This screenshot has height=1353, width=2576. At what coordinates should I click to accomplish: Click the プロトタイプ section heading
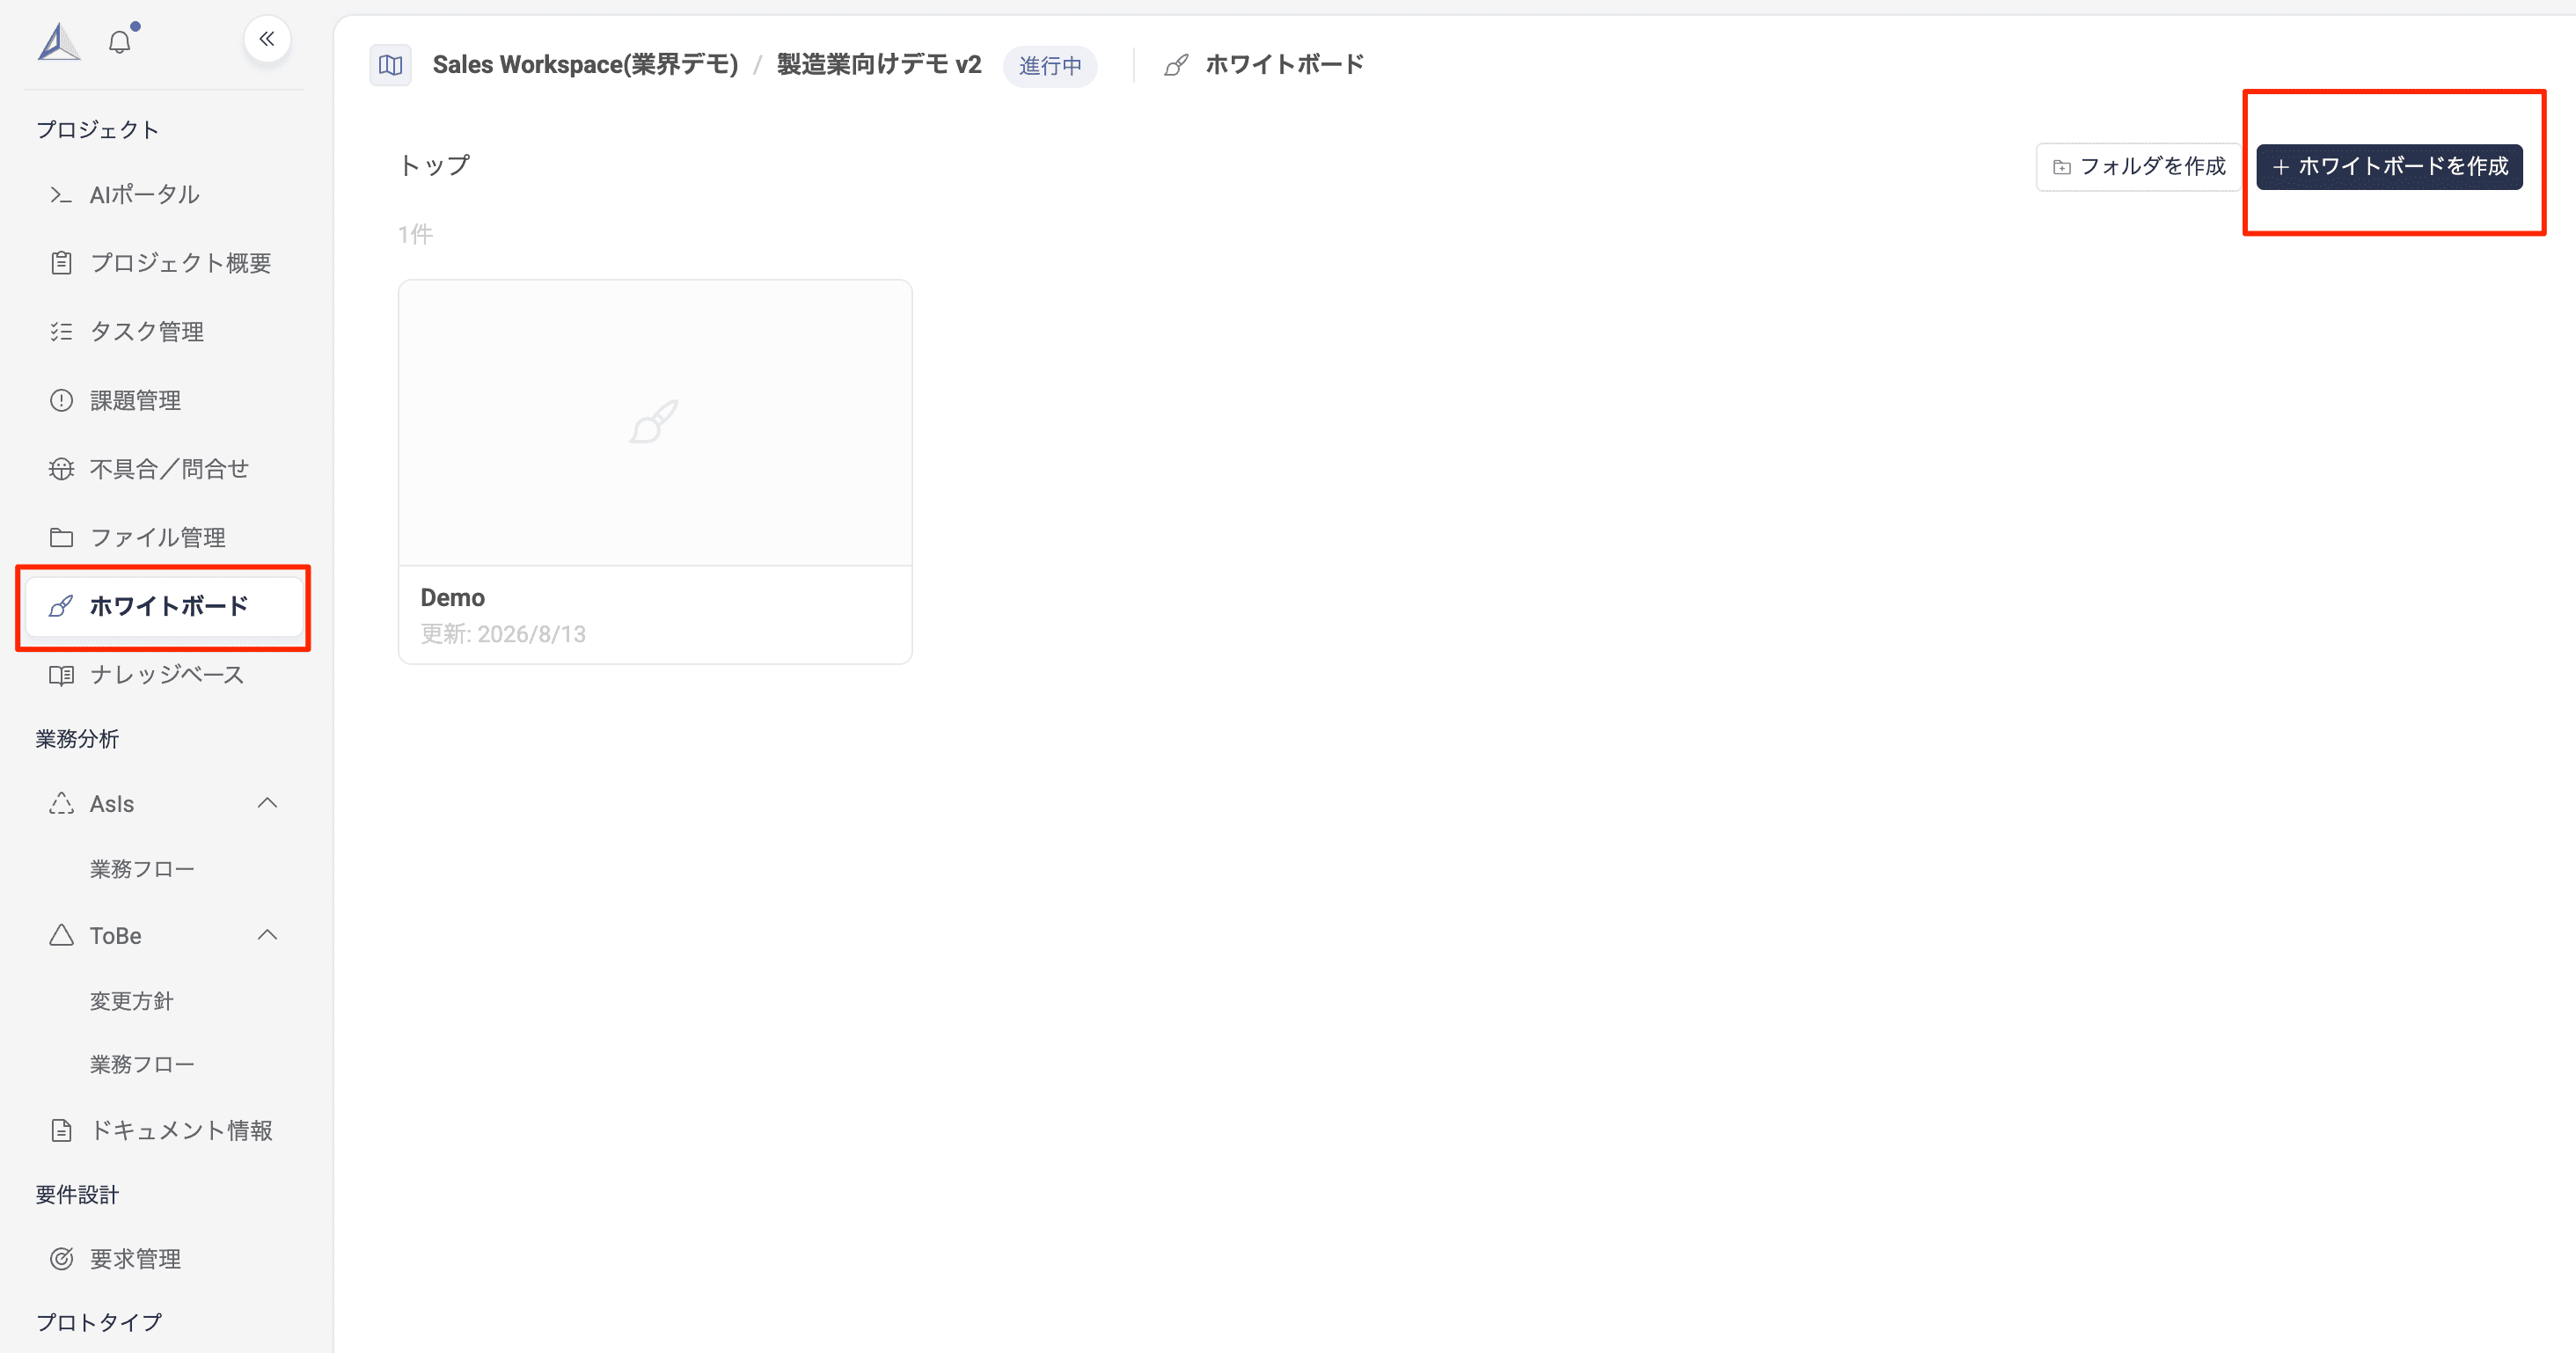click(99, 1323)
